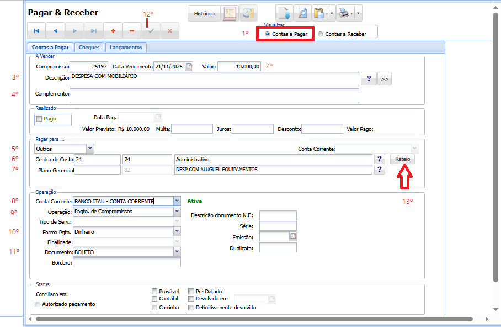Add new record with plus icon
The width and height of the screenshot is (501, 327).
113,31
